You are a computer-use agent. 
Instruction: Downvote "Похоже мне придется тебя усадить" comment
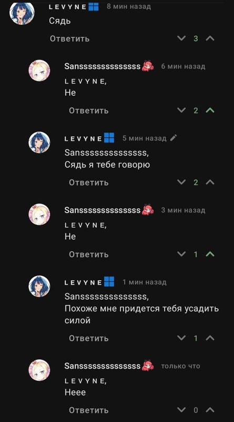tap(181, 338)
